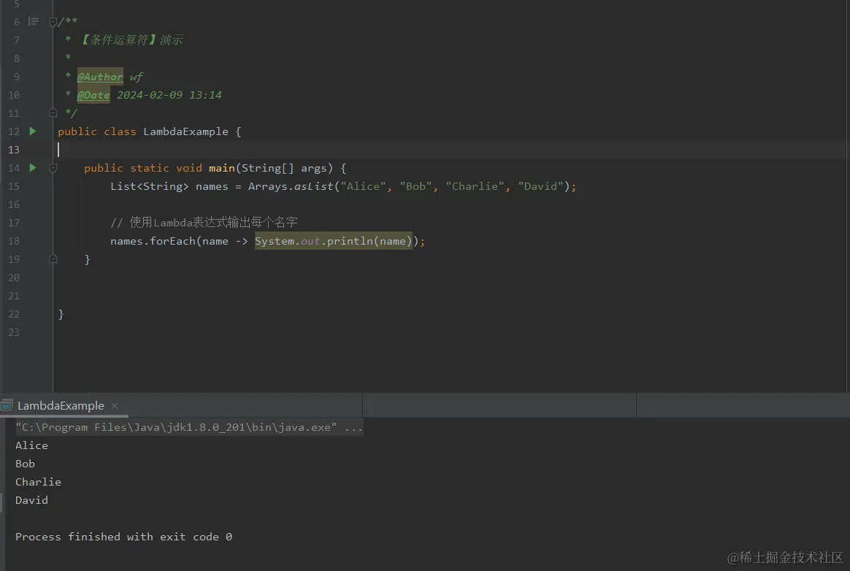Click the "David" string literal in code

(x=540, y=186)
